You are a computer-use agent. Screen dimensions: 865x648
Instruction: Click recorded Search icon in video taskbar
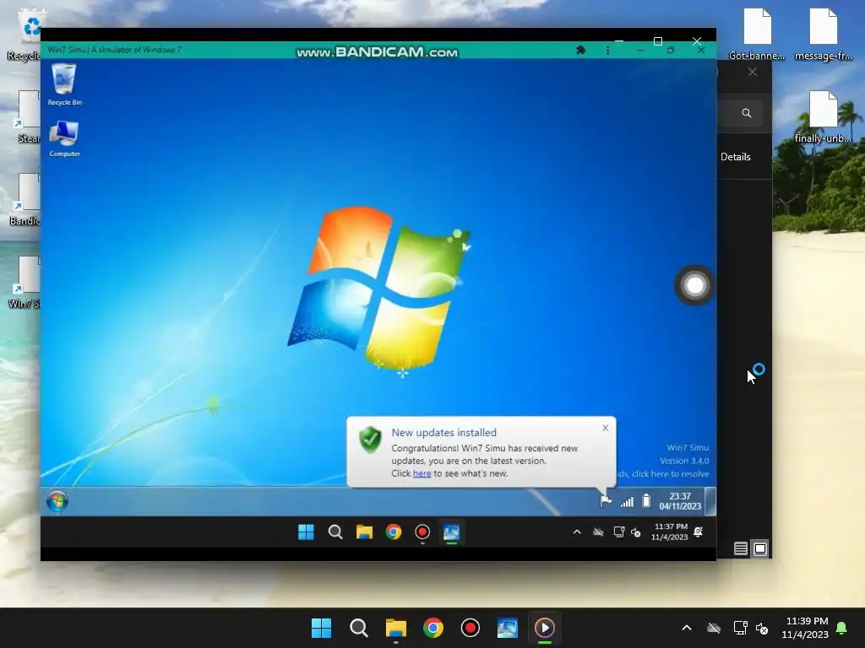pyautogui.click(x=335, y=532)
